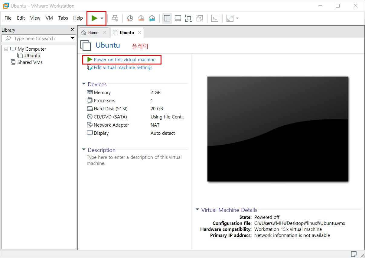This screenshot has height=258, width=365.
Task: Select Ubuntu in the library tree
Action: pos(32,56)
